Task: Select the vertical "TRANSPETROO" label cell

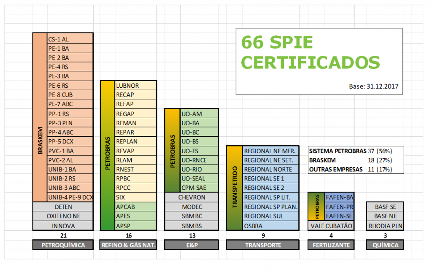Action: pyautogui.click(x=235, y=188)
